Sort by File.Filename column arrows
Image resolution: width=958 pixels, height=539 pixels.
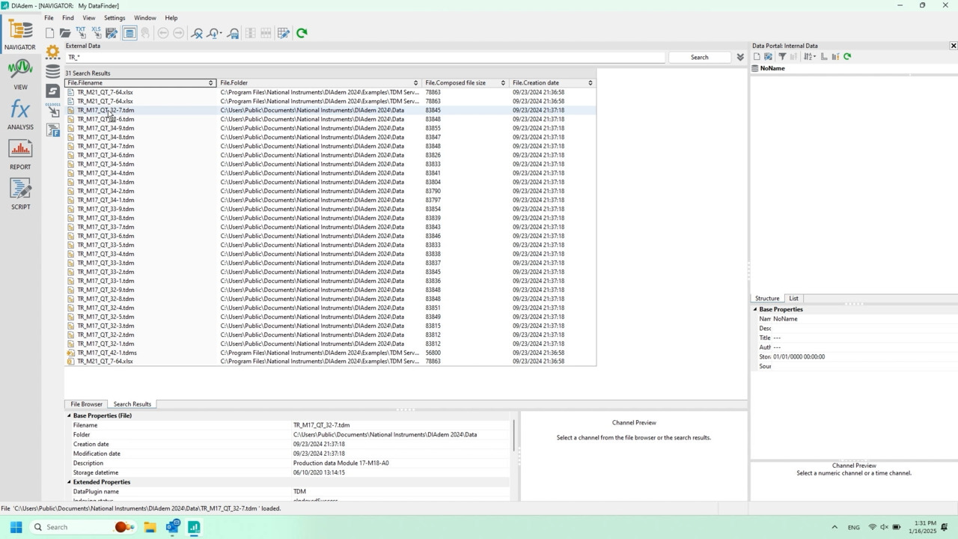(211, 83)
